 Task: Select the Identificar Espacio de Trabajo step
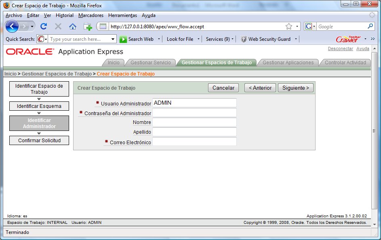point(39,89)
